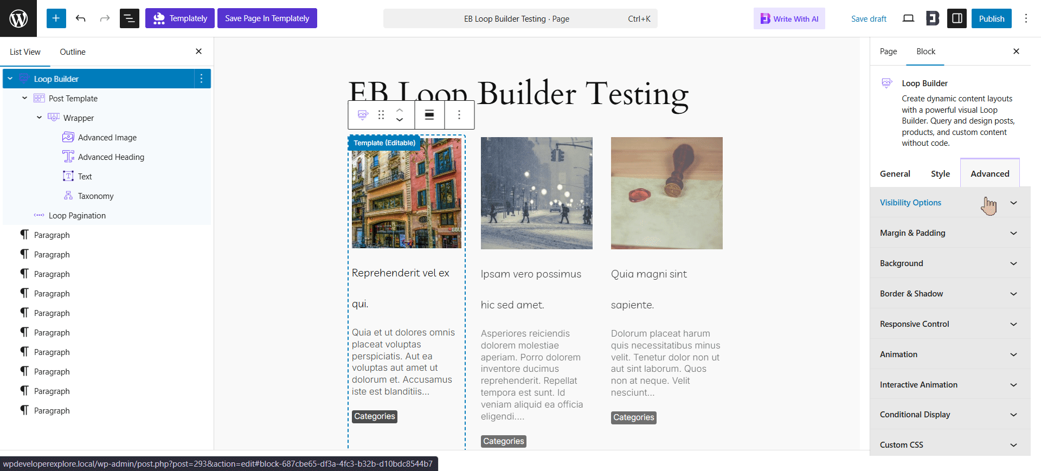The height and width of the screenshot is (471, 1041).
Task: Click Write With AI button
Action: 789,18
